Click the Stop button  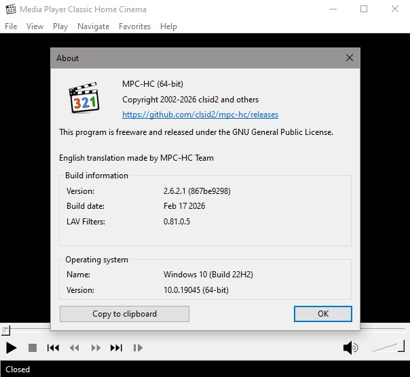pyautogui.click(x=33, y=348)
